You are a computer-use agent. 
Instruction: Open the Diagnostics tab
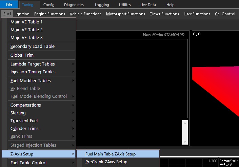[74, 5]
